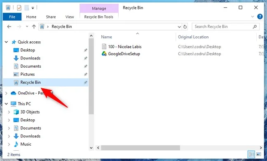Open Downloads under Quick access
Screen dimensions: 267x161
pyautogui.click(x=30, y=58)
